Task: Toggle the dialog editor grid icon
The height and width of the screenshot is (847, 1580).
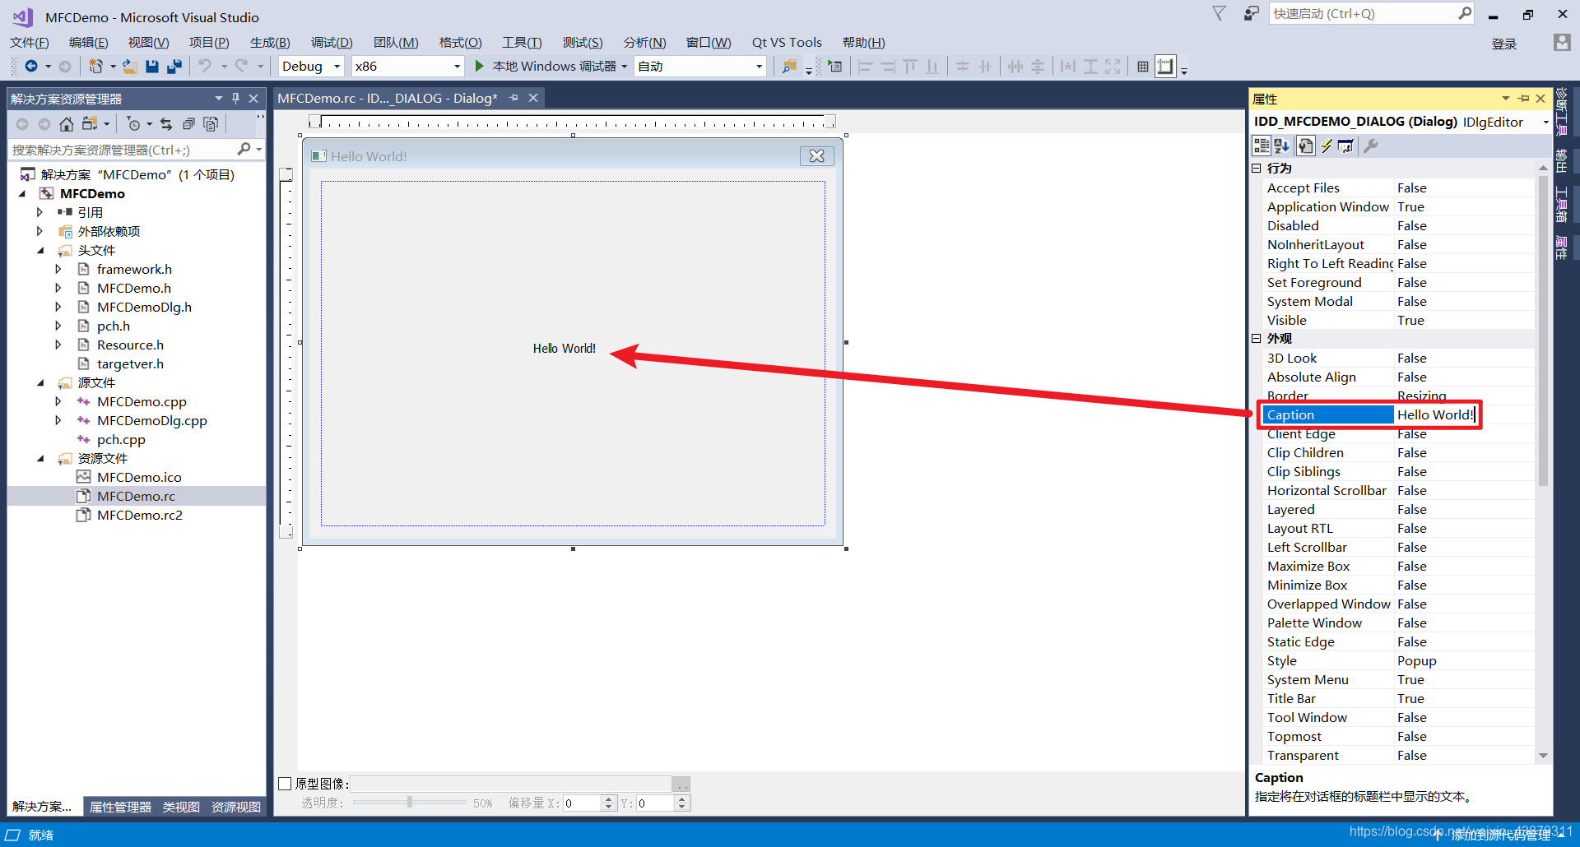Action: pos(1143,67)
